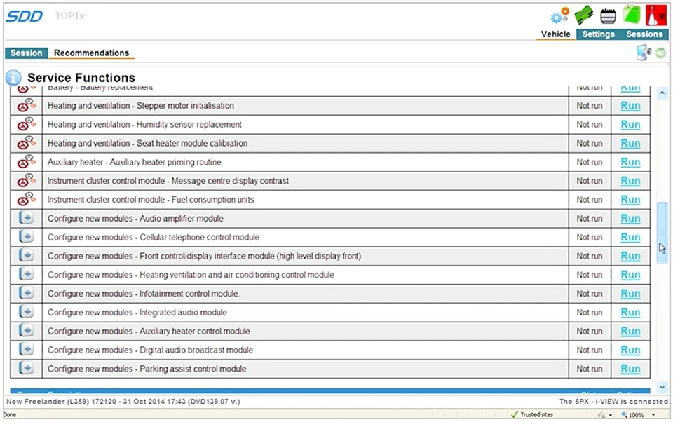Click the scrollbar down arrow
This screenshot has width=673, height=422.
662,387
